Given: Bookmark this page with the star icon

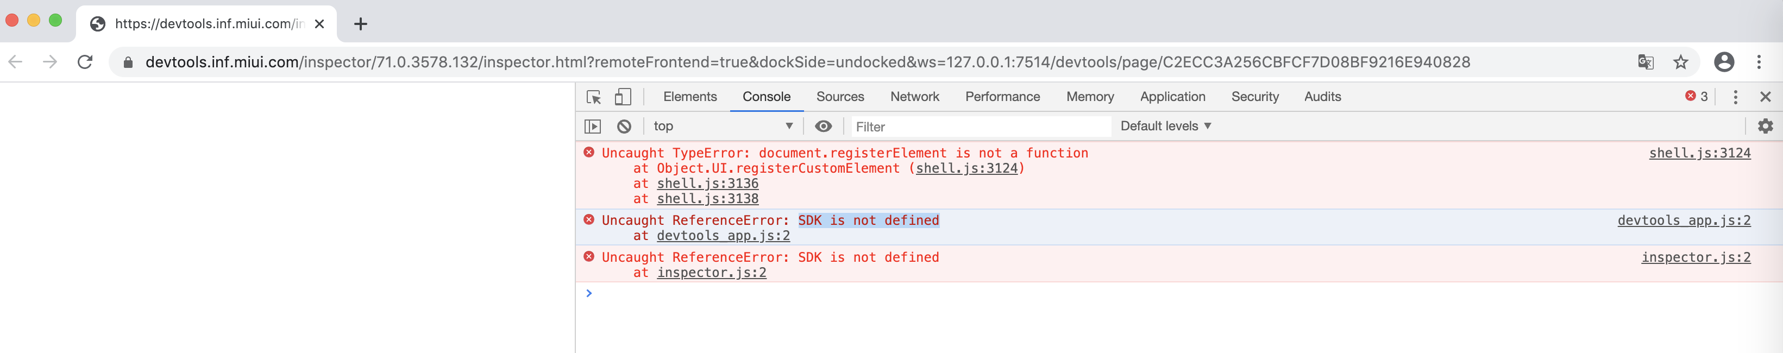Looking at the screenshot, I should click(1680, 62).
